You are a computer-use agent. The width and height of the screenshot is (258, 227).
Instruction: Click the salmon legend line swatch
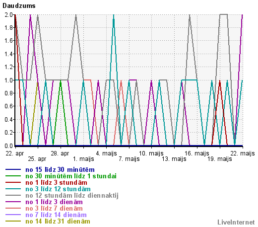coord(13,208)
